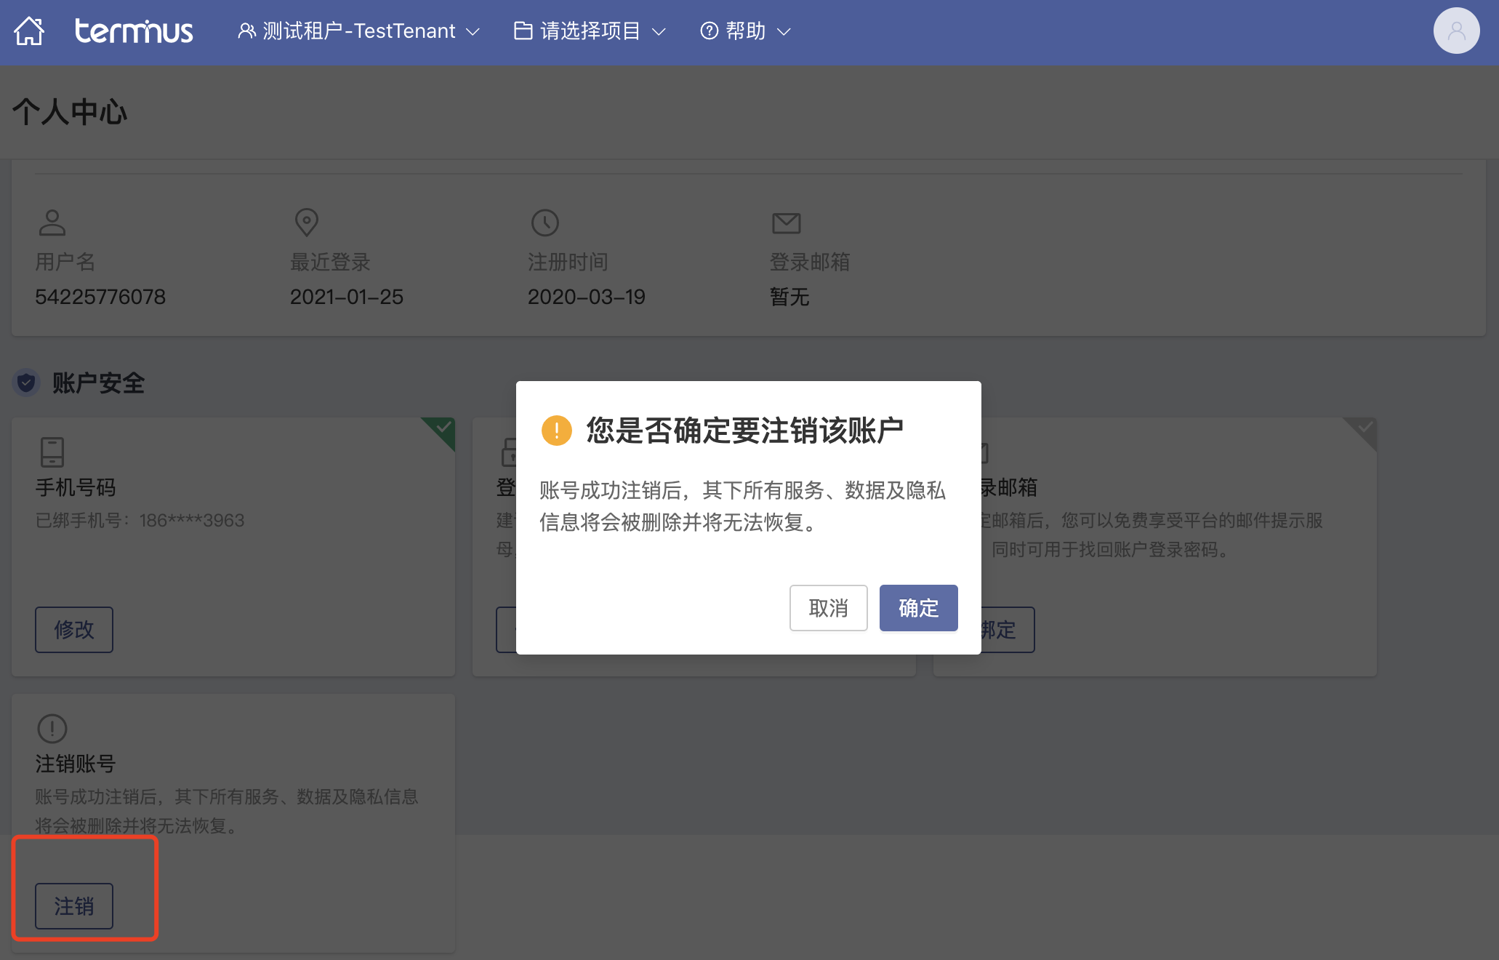Click the phone number device icon
1499x960 pixels.
pyautogui.click(x=52, y=452)
